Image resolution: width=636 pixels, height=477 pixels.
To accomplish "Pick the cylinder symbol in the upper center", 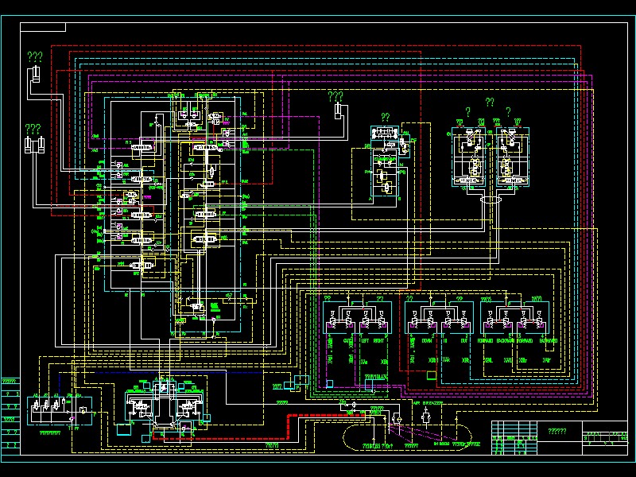I will 338,111.
